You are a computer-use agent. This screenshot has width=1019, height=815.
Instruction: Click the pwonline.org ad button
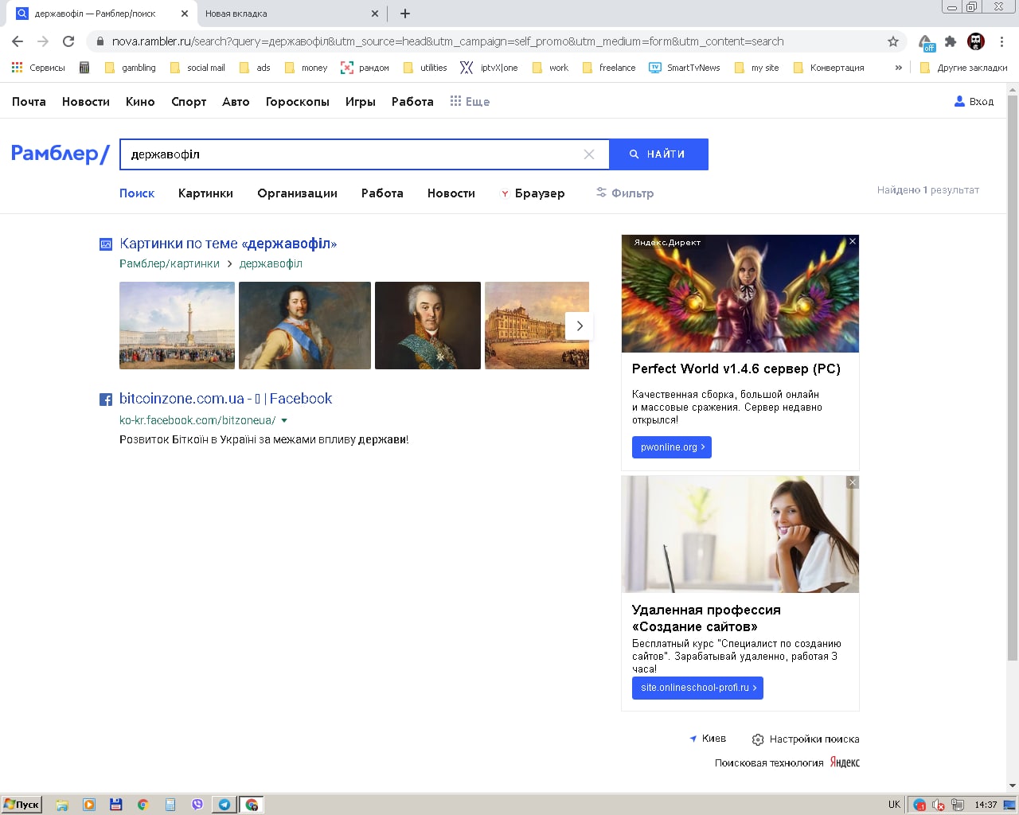click(x=672, y=447)
